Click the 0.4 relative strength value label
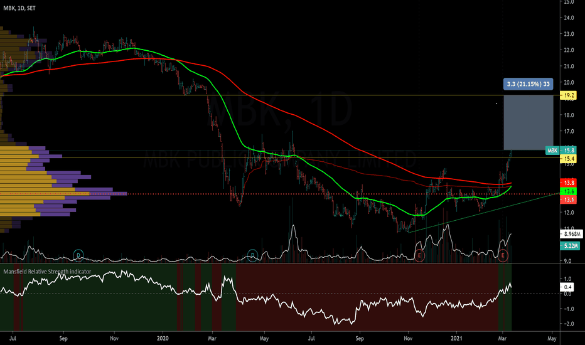 (x=567, y=287)
